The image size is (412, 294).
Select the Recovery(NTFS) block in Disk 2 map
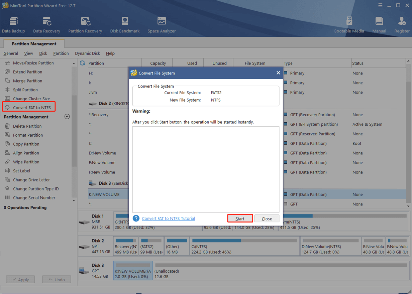(125, 246)
